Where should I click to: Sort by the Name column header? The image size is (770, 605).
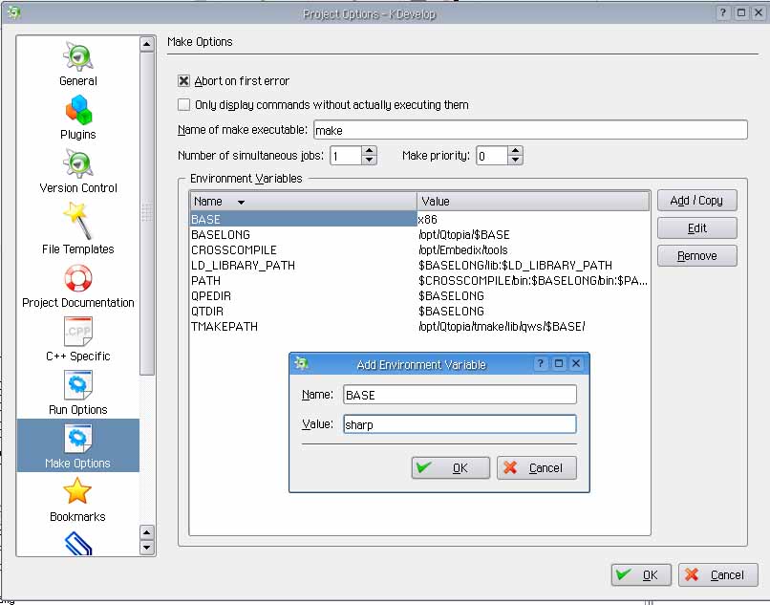coord(304,202)
